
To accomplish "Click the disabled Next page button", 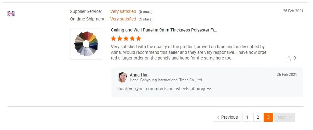I will tap(285, 117).
